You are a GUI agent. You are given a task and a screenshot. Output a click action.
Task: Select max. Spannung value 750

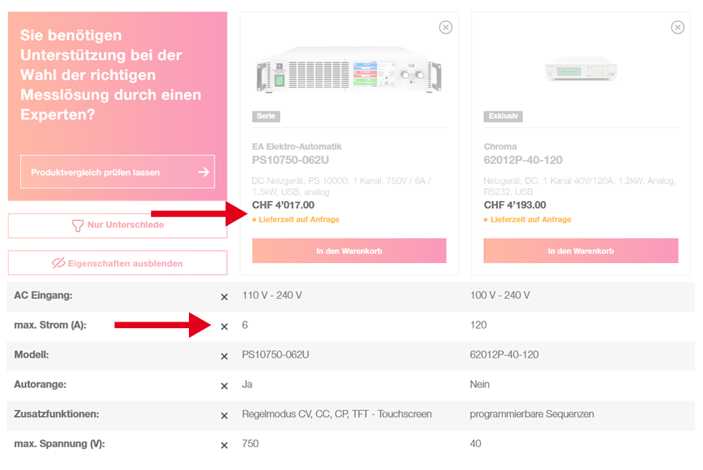(250, 444)
